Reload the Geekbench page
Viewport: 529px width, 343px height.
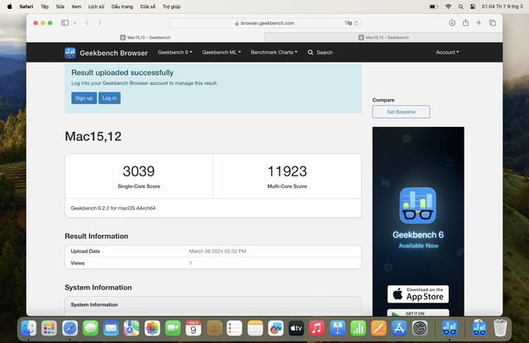356,23
